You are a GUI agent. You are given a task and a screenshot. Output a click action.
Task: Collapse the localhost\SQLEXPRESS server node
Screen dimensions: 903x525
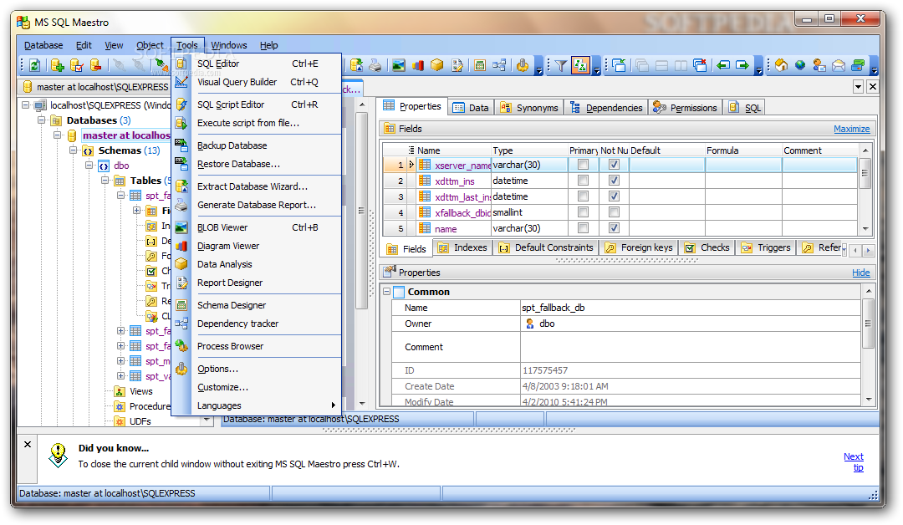pyautogui.click(x=26, y=105)
